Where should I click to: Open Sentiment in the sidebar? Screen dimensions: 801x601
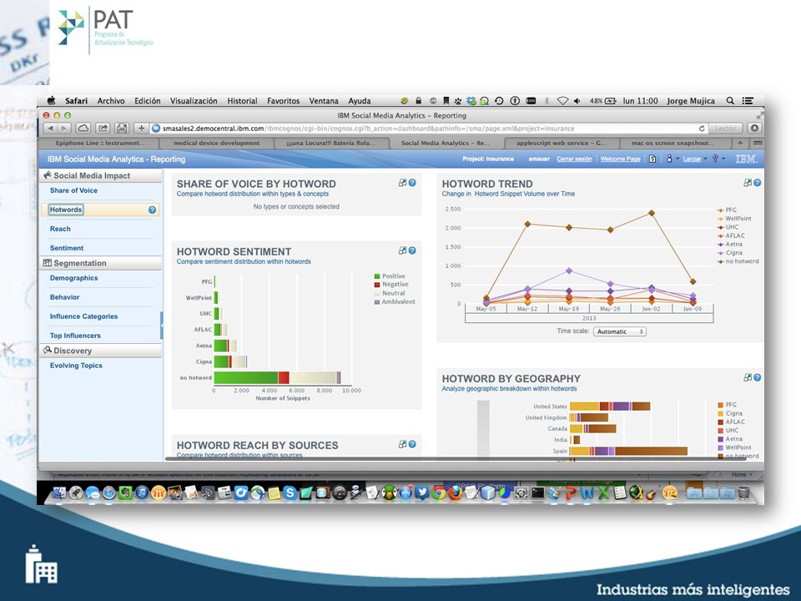tap(67, 248)
